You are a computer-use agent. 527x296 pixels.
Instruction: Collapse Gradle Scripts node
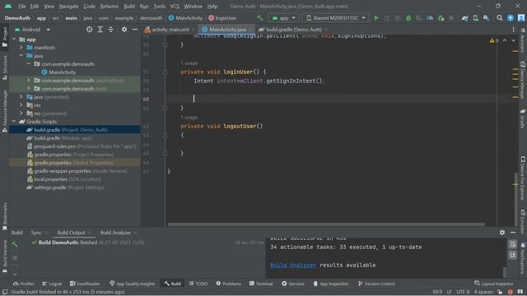pos(14,122)
